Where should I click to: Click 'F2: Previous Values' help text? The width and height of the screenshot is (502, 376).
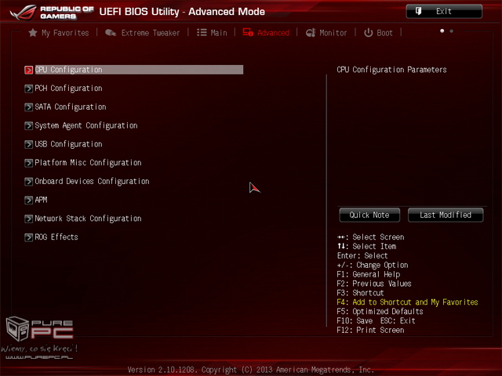tap(374, 284)
